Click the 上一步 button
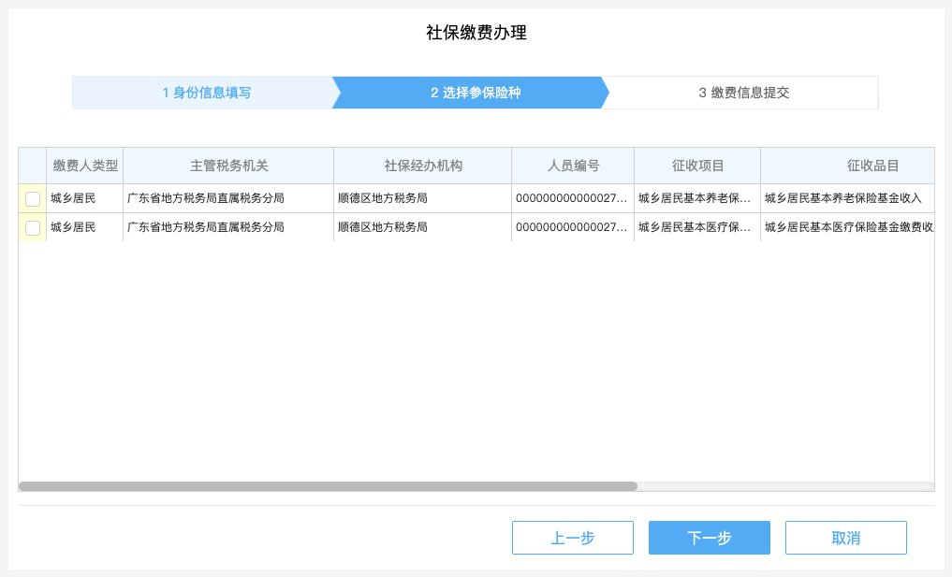This screenshot has width=952, height=577. [x=572, y=538]
